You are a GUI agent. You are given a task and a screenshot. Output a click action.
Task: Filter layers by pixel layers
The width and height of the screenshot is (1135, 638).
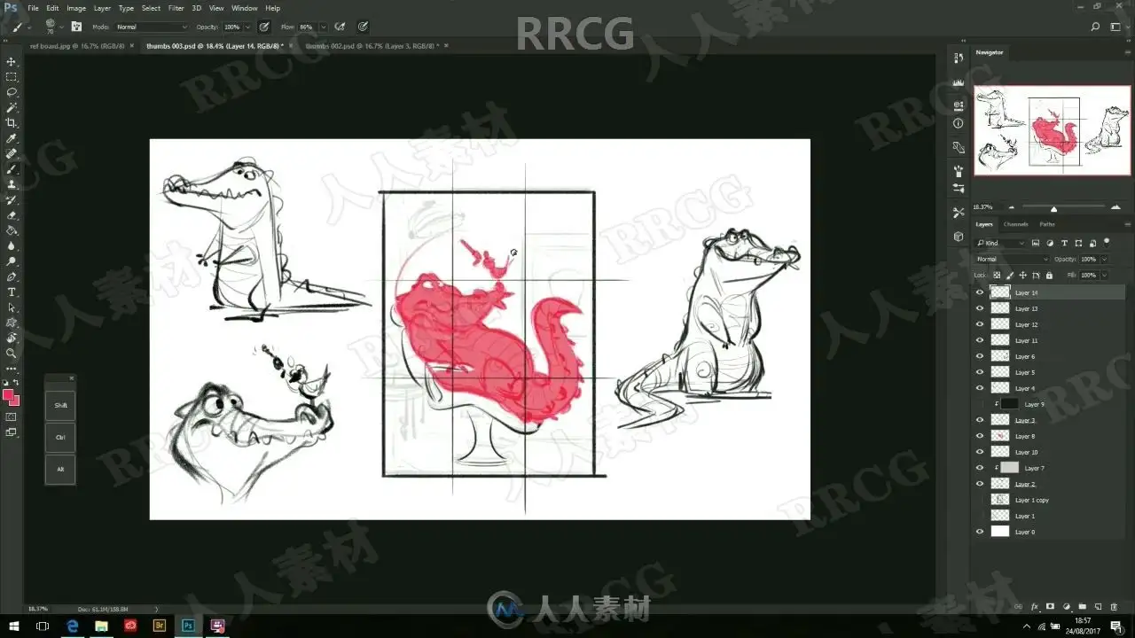(x=1036, y=243)
